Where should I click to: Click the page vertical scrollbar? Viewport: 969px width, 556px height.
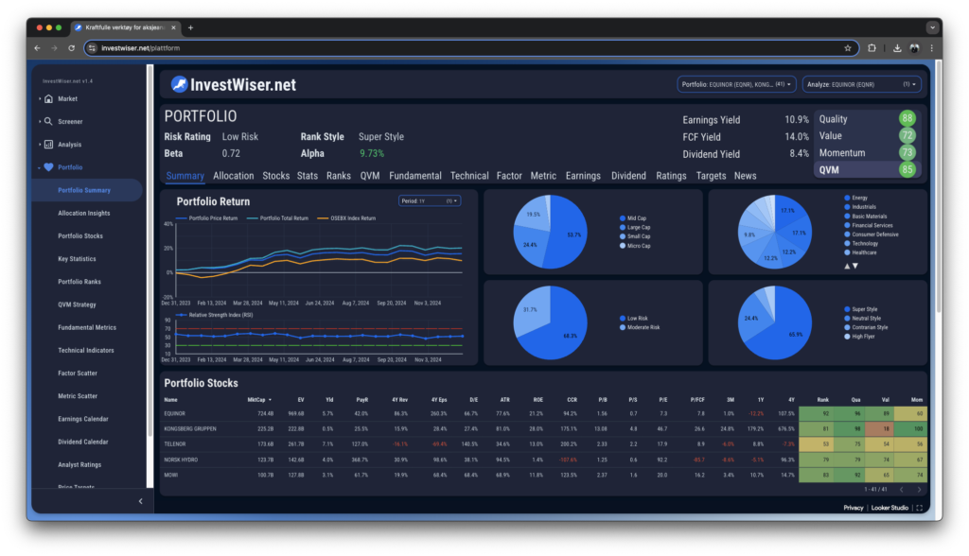point(939,185)
